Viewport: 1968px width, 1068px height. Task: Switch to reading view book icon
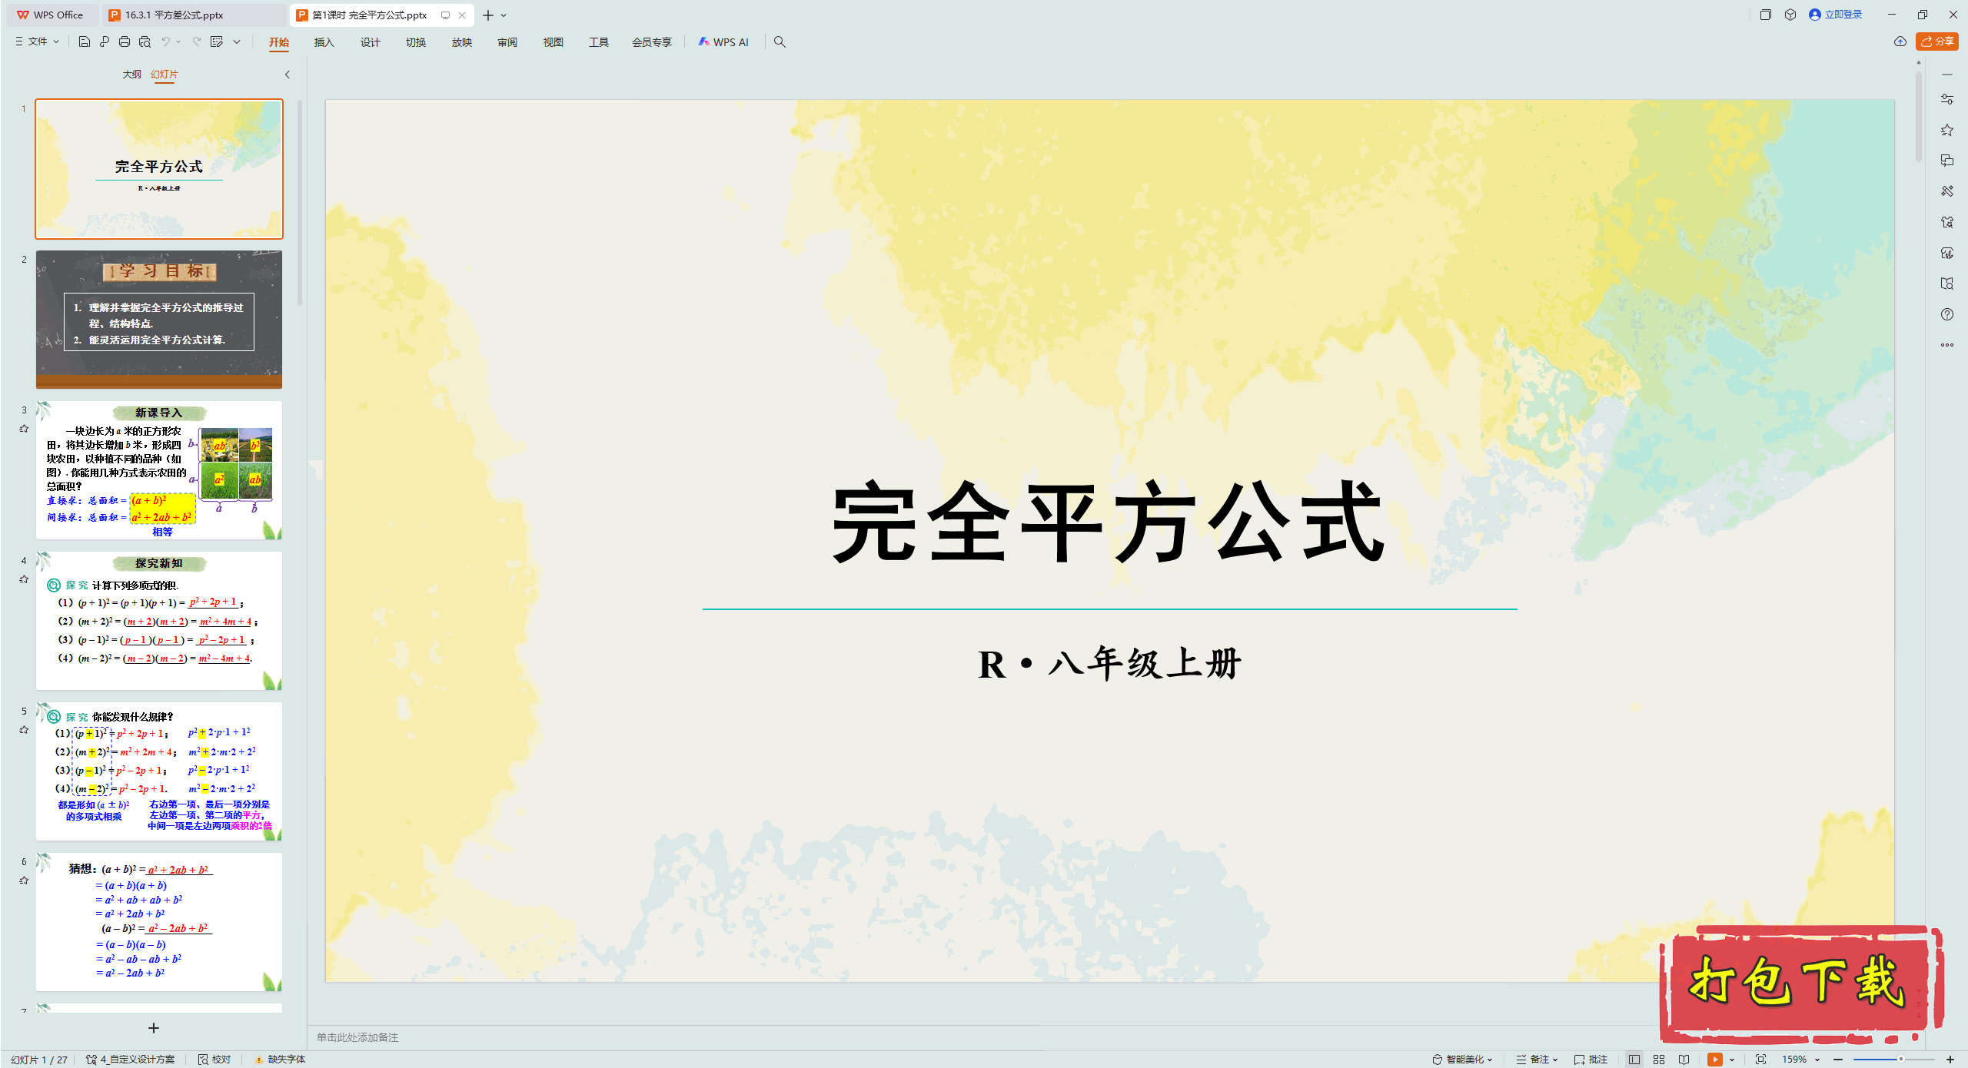1684,1059
